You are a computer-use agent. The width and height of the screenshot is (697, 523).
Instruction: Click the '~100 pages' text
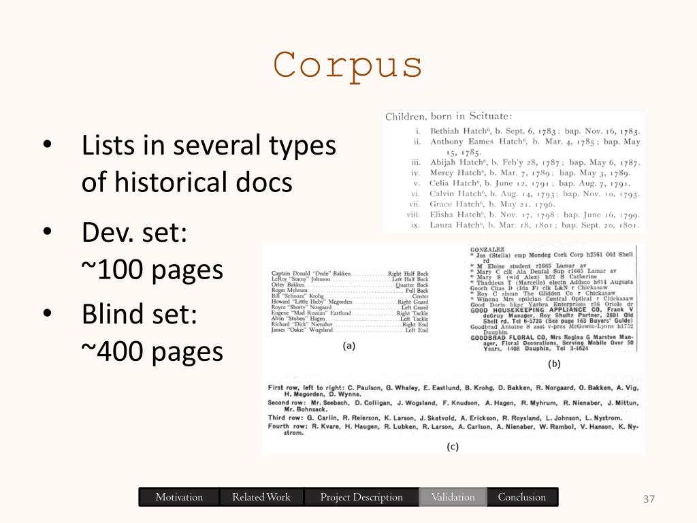152,270
